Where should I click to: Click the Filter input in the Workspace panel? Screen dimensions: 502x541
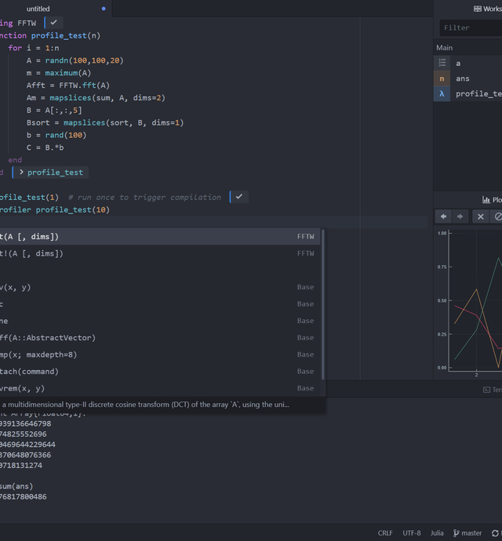click(x=471, y=27)
